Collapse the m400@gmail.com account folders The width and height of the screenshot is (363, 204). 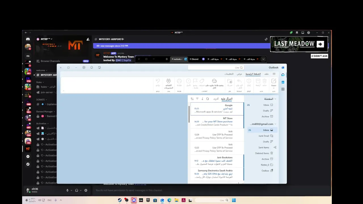pyautogui.click(x=275, y=124)
